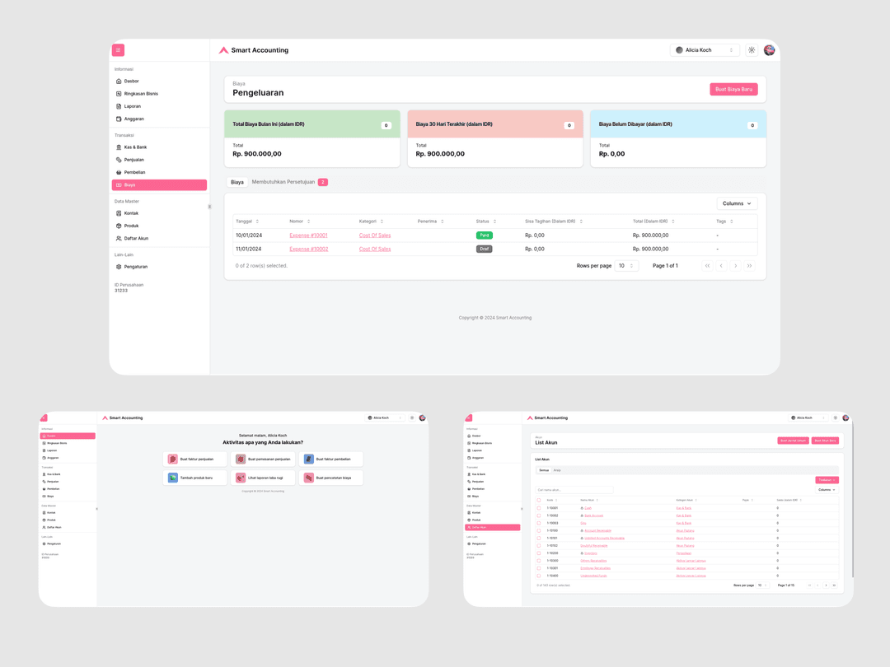Viewport: 890px width, 667px height.
Task: Open the Dasbor sidebar item
Action: [132, 81]
